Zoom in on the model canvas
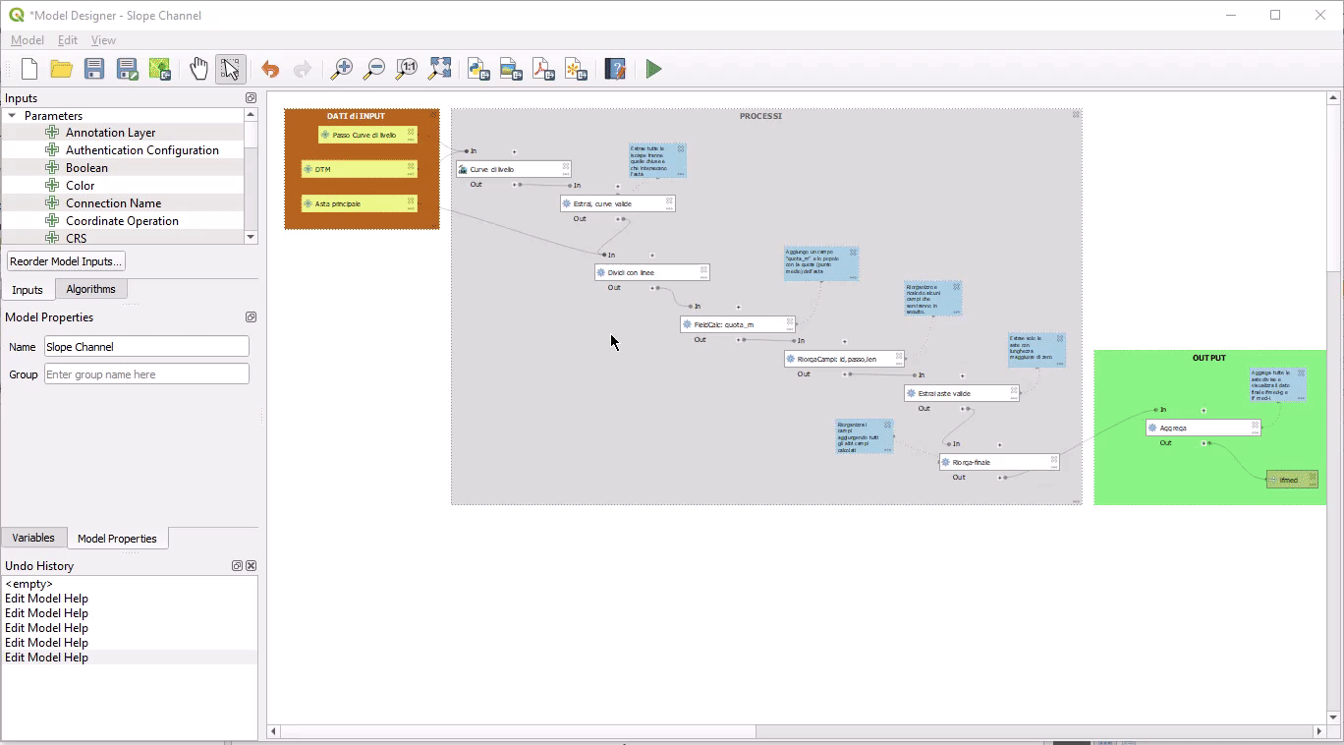Image resolution: width=1344 pixels, height=745 pixels. tap(341, 69)
